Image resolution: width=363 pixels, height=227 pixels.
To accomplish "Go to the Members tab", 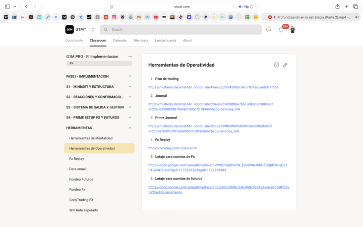I will pos(141,40).
